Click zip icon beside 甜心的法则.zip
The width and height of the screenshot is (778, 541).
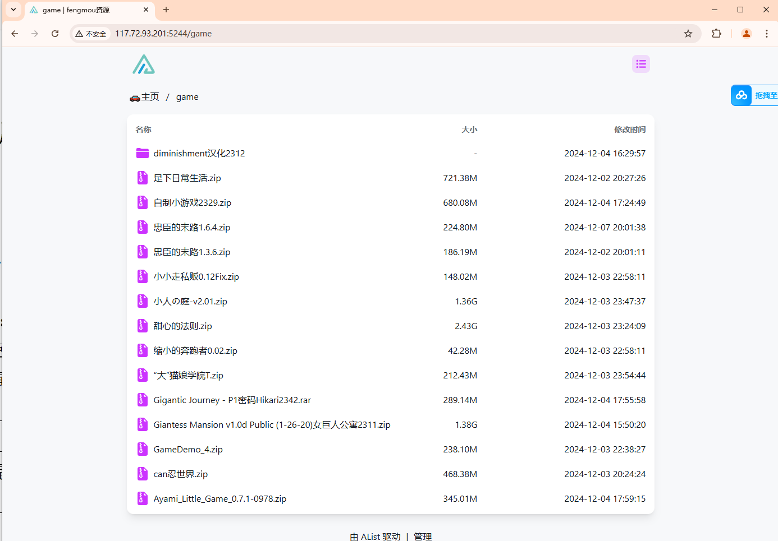coord(143,326)
